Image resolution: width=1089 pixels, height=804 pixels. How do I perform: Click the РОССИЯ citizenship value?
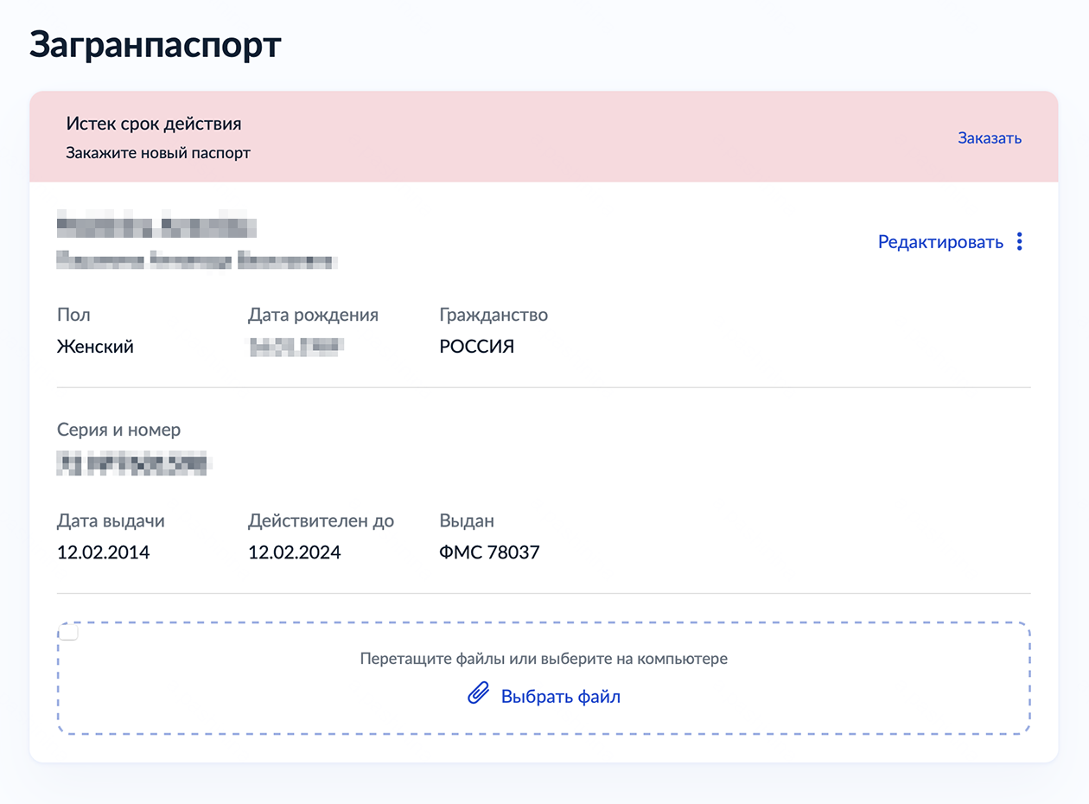477,348
